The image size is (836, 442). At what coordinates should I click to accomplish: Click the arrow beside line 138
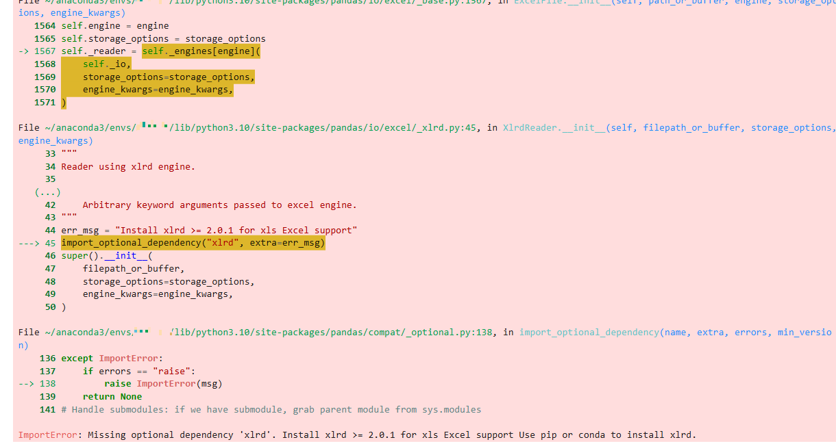coord(26,383)
